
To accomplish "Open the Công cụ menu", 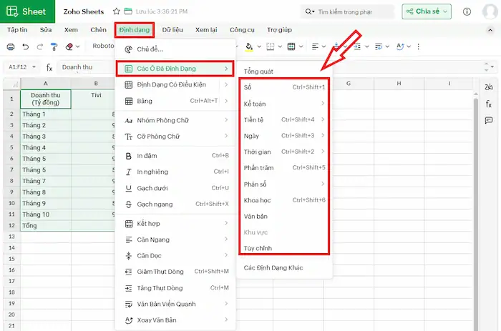I will [x=242, y=30].
